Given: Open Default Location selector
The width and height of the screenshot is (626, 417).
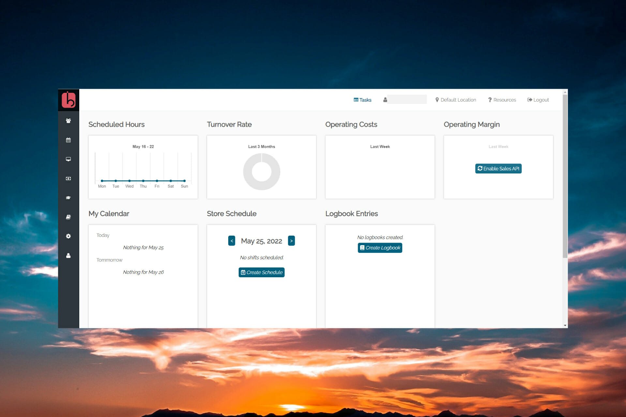Looking at the screenshot, I should 456,100.
